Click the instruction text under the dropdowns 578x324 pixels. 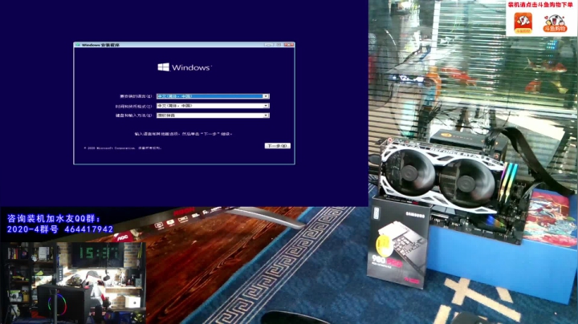pyautogui.click(x=183, y=134)
